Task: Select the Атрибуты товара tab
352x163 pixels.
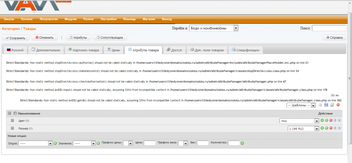Action: click(143, 50)
